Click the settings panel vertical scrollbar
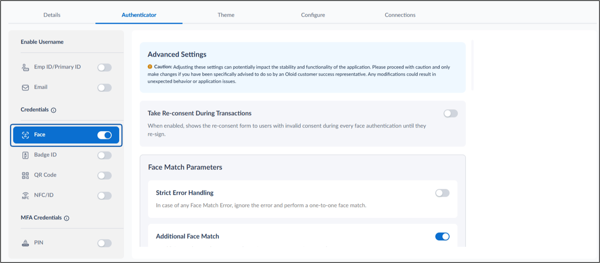Viewport: 600px width, 263px height. [473, 65]
